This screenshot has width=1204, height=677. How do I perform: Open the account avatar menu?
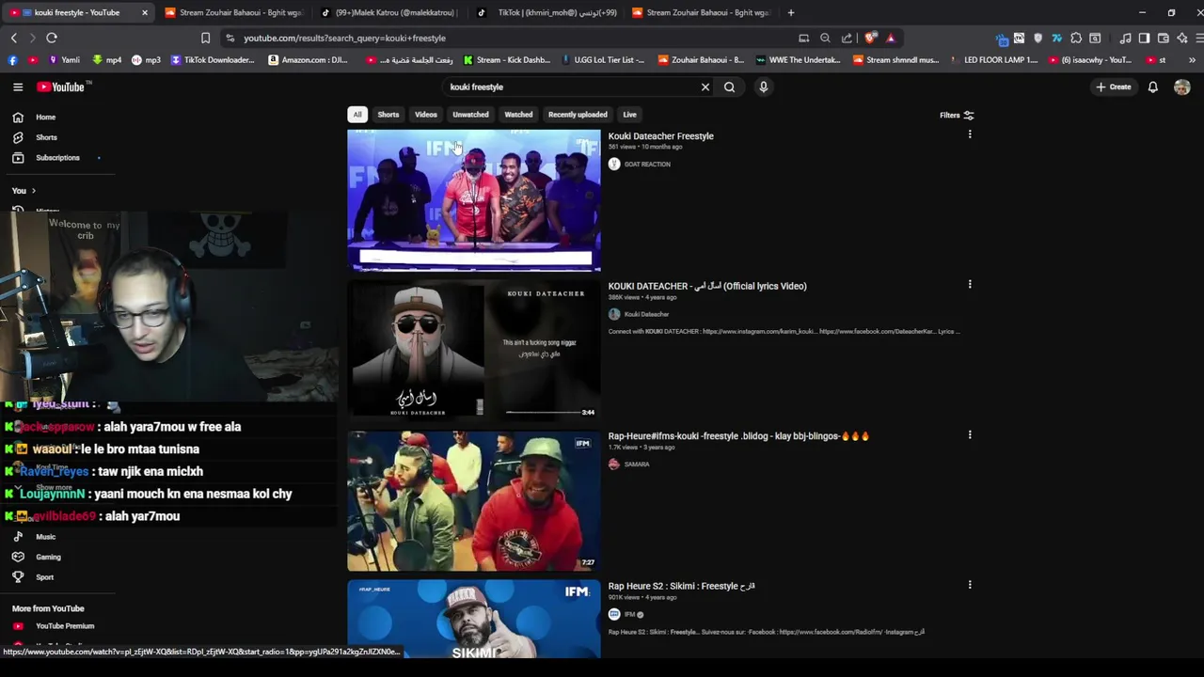tap(1182, 87)
